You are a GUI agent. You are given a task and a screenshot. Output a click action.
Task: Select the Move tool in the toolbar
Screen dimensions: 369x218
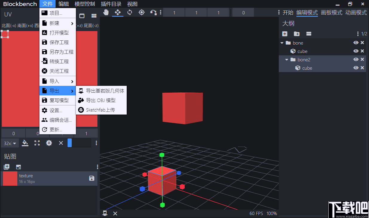pos(118,12)
